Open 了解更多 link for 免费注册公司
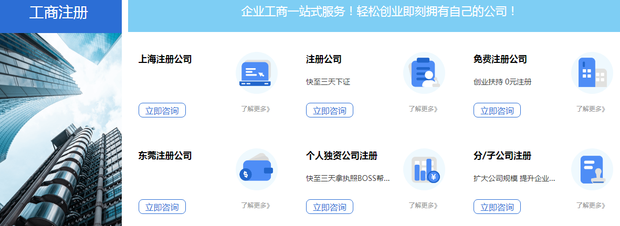This screenshot has height=226, width=620. [x=591, y=109]
